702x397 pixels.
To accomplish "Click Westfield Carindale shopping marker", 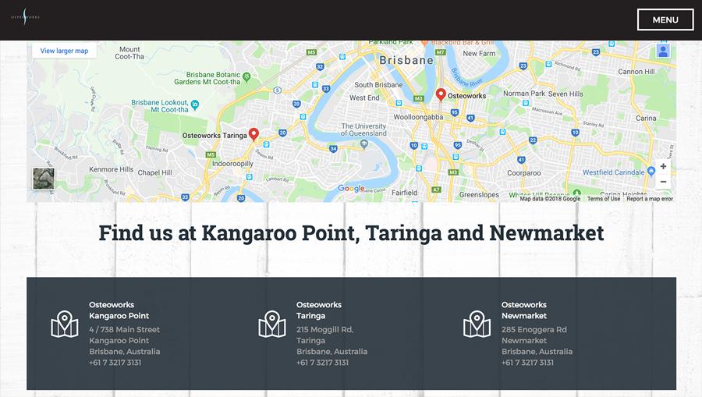I will pos(651,171).
